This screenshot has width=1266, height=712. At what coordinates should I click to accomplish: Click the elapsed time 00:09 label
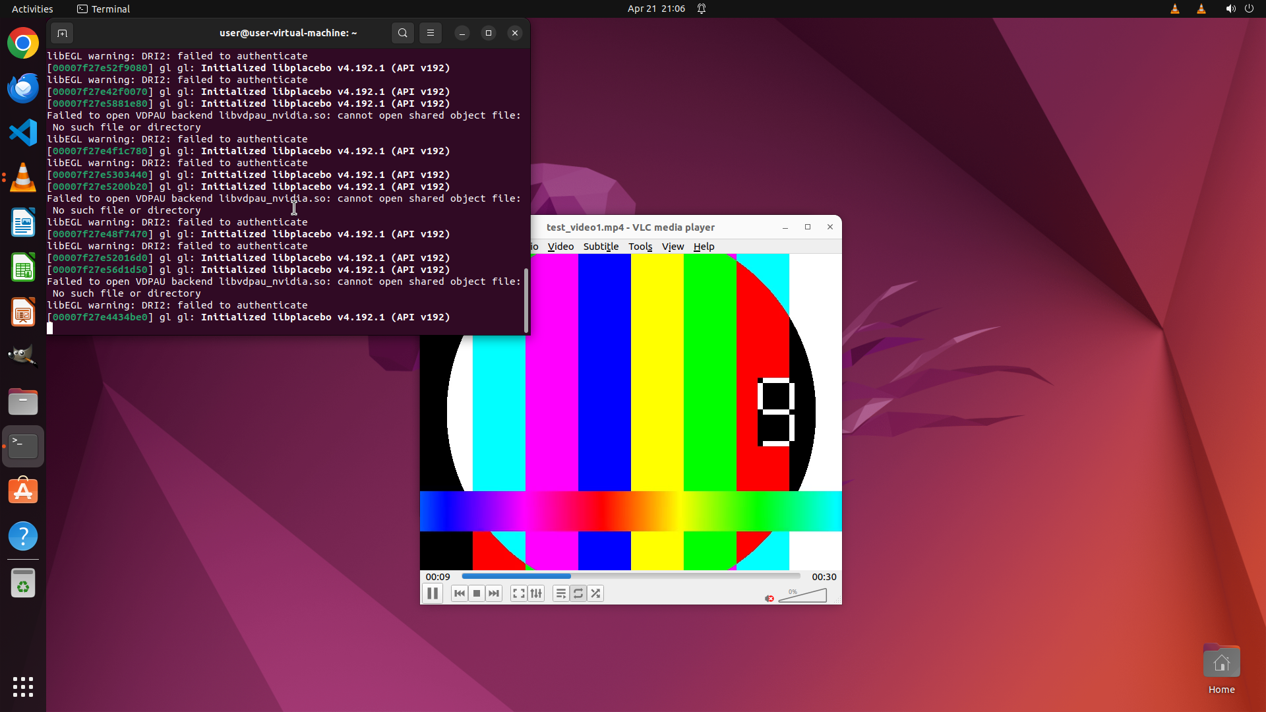click(438, 577)
